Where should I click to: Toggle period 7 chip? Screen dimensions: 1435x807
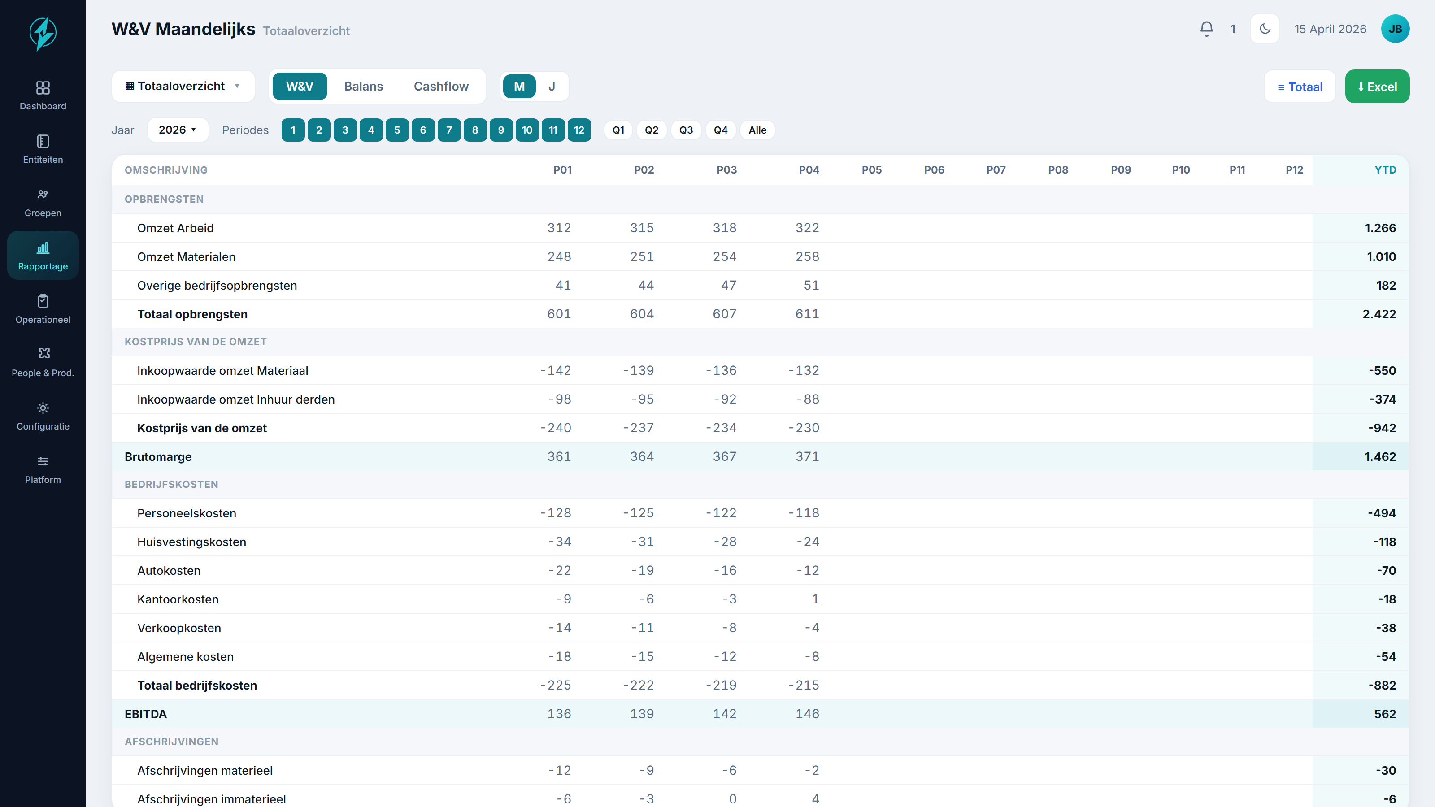point(449,130)
